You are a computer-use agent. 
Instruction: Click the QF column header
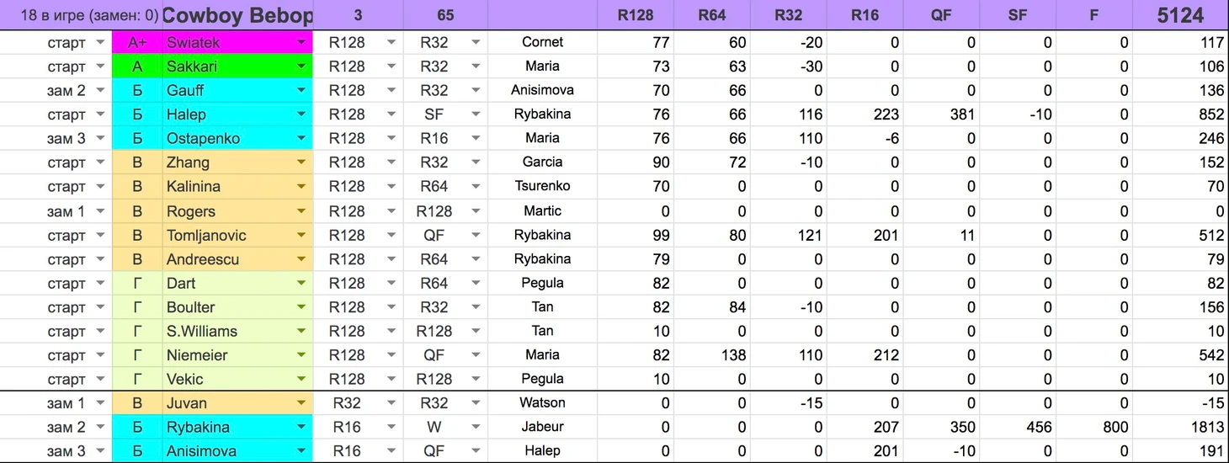point(941,15)
